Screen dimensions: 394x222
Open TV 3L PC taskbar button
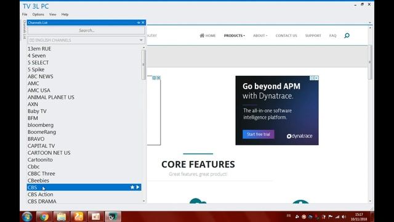[113, 216]
